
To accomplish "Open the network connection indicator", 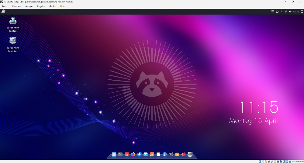I will [286, 12].
